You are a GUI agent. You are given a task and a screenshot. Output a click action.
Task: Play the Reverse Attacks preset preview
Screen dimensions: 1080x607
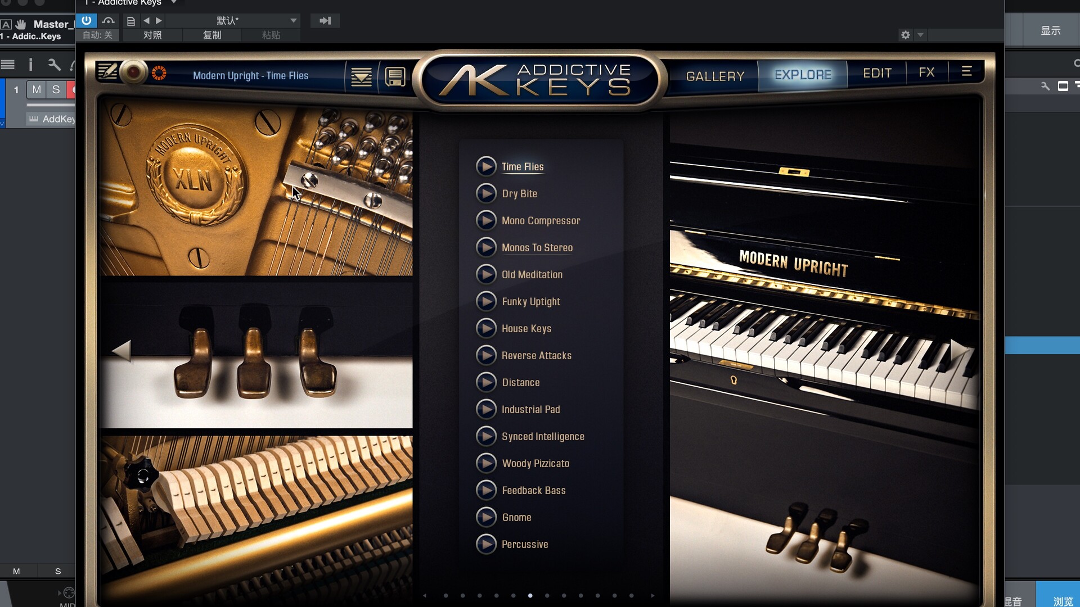tap(486, 355)
